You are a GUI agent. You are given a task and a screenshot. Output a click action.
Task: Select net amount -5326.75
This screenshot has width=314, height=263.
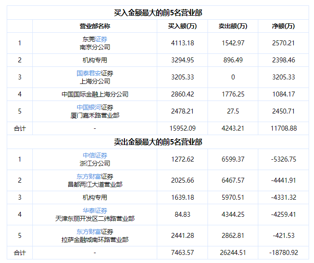click(x=283, y=159)
